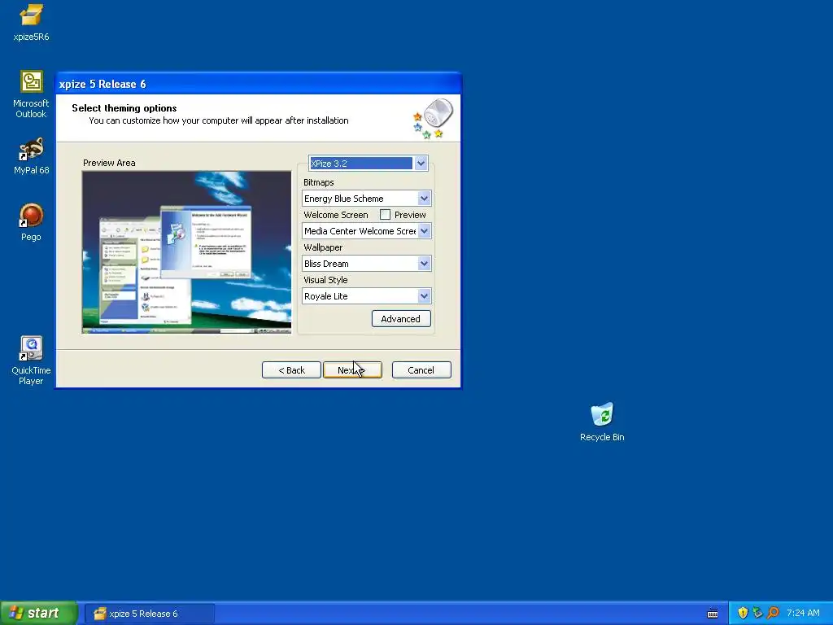Open the XPize 3.2 preset dropdown

click(421, 163)
